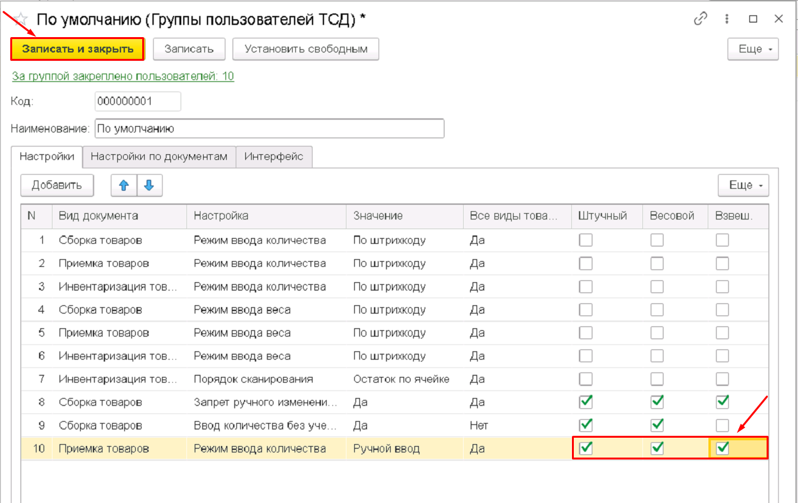Maximize the window using the square icon

pos(753,19)
